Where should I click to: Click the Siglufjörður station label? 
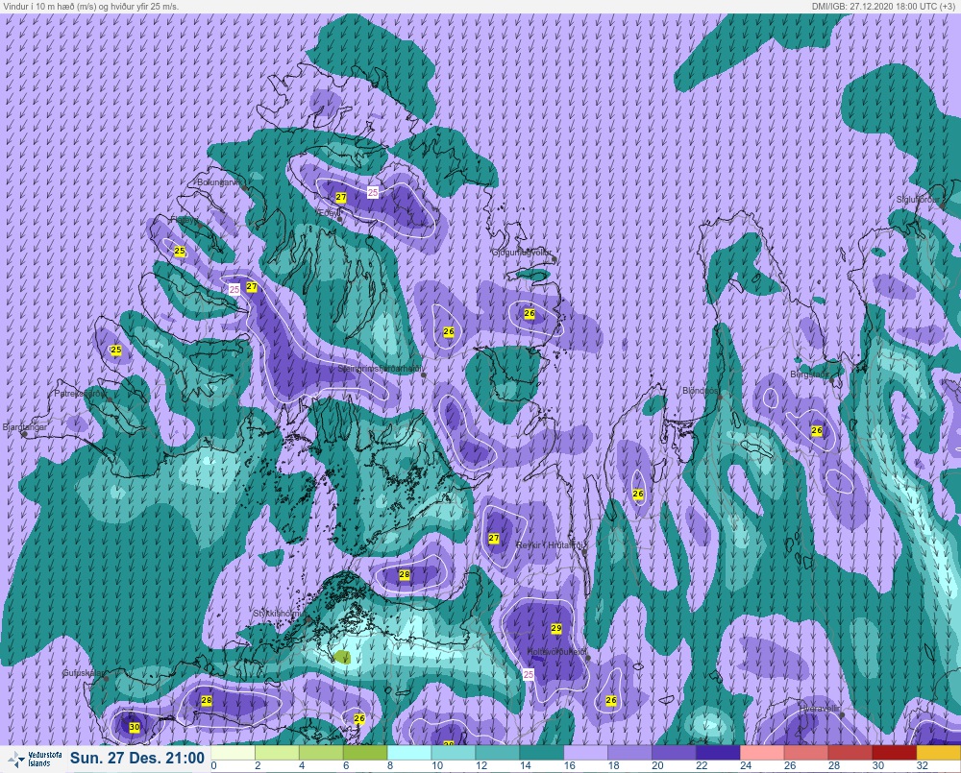point(918,200)
